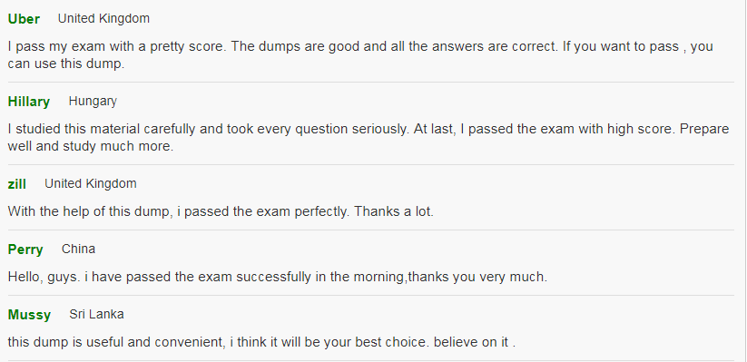Click the words 'well and study much more.'

coord(91,146)
